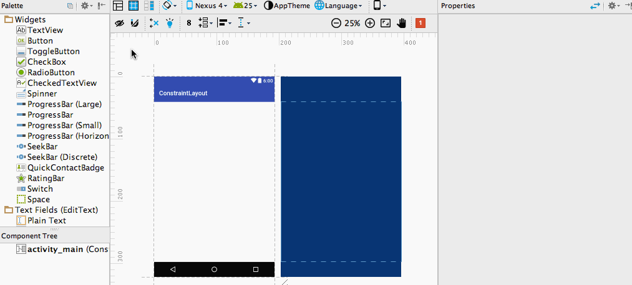Open the screen orientation rotate menu
Image resolution: width=632 pixels, height=285 pixels.
[x=170, y=6]
